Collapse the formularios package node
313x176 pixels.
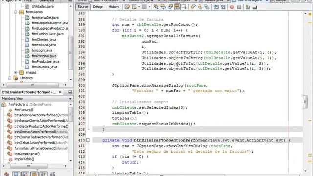pos(15,12)
